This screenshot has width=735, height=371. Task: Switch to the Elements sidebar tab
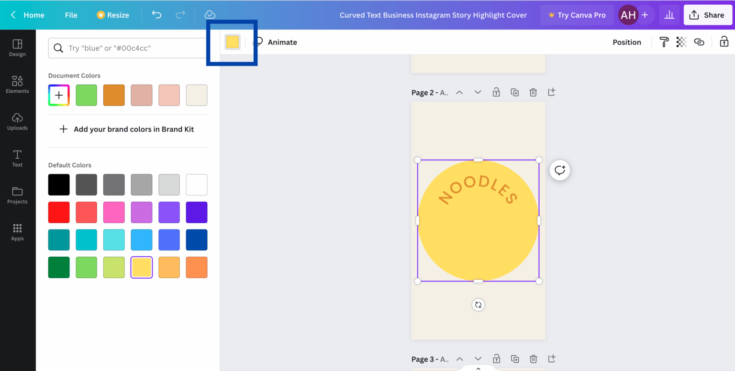[x=17, y=84]
